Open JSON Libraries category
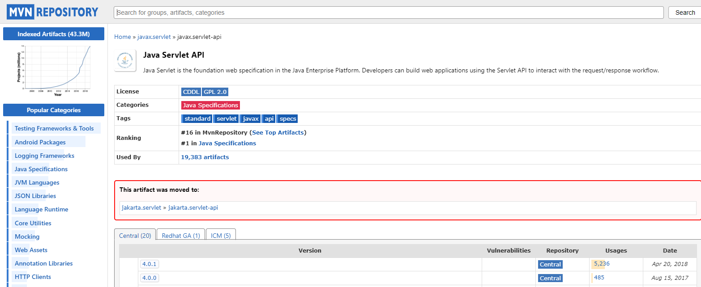This screenshot has height=287, width=701. tap(35, 196)
